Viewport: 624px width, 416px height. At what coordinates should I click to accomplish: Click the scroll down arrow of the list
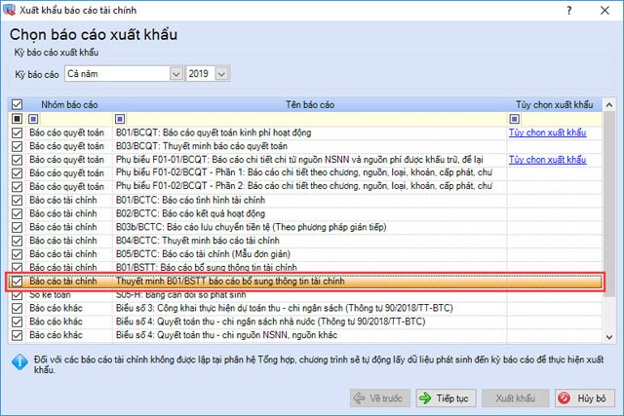[x=608, y=337]
